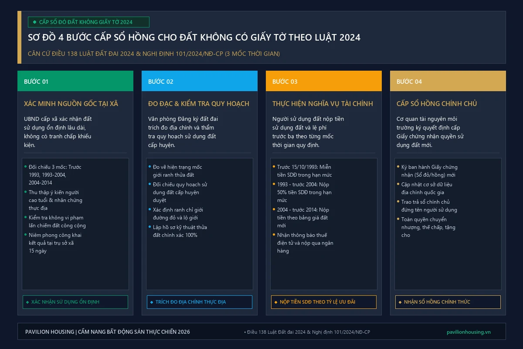Click bullet 'Trao trả sổ chính chủ'
Screen dimensions: 523x349
click(x=427, y=206)
